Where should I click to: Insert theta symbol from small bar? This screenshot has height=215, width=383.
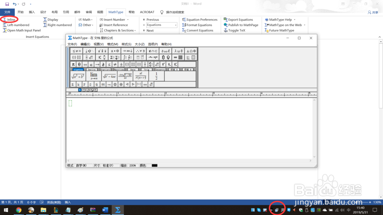[x=79, y=64]
